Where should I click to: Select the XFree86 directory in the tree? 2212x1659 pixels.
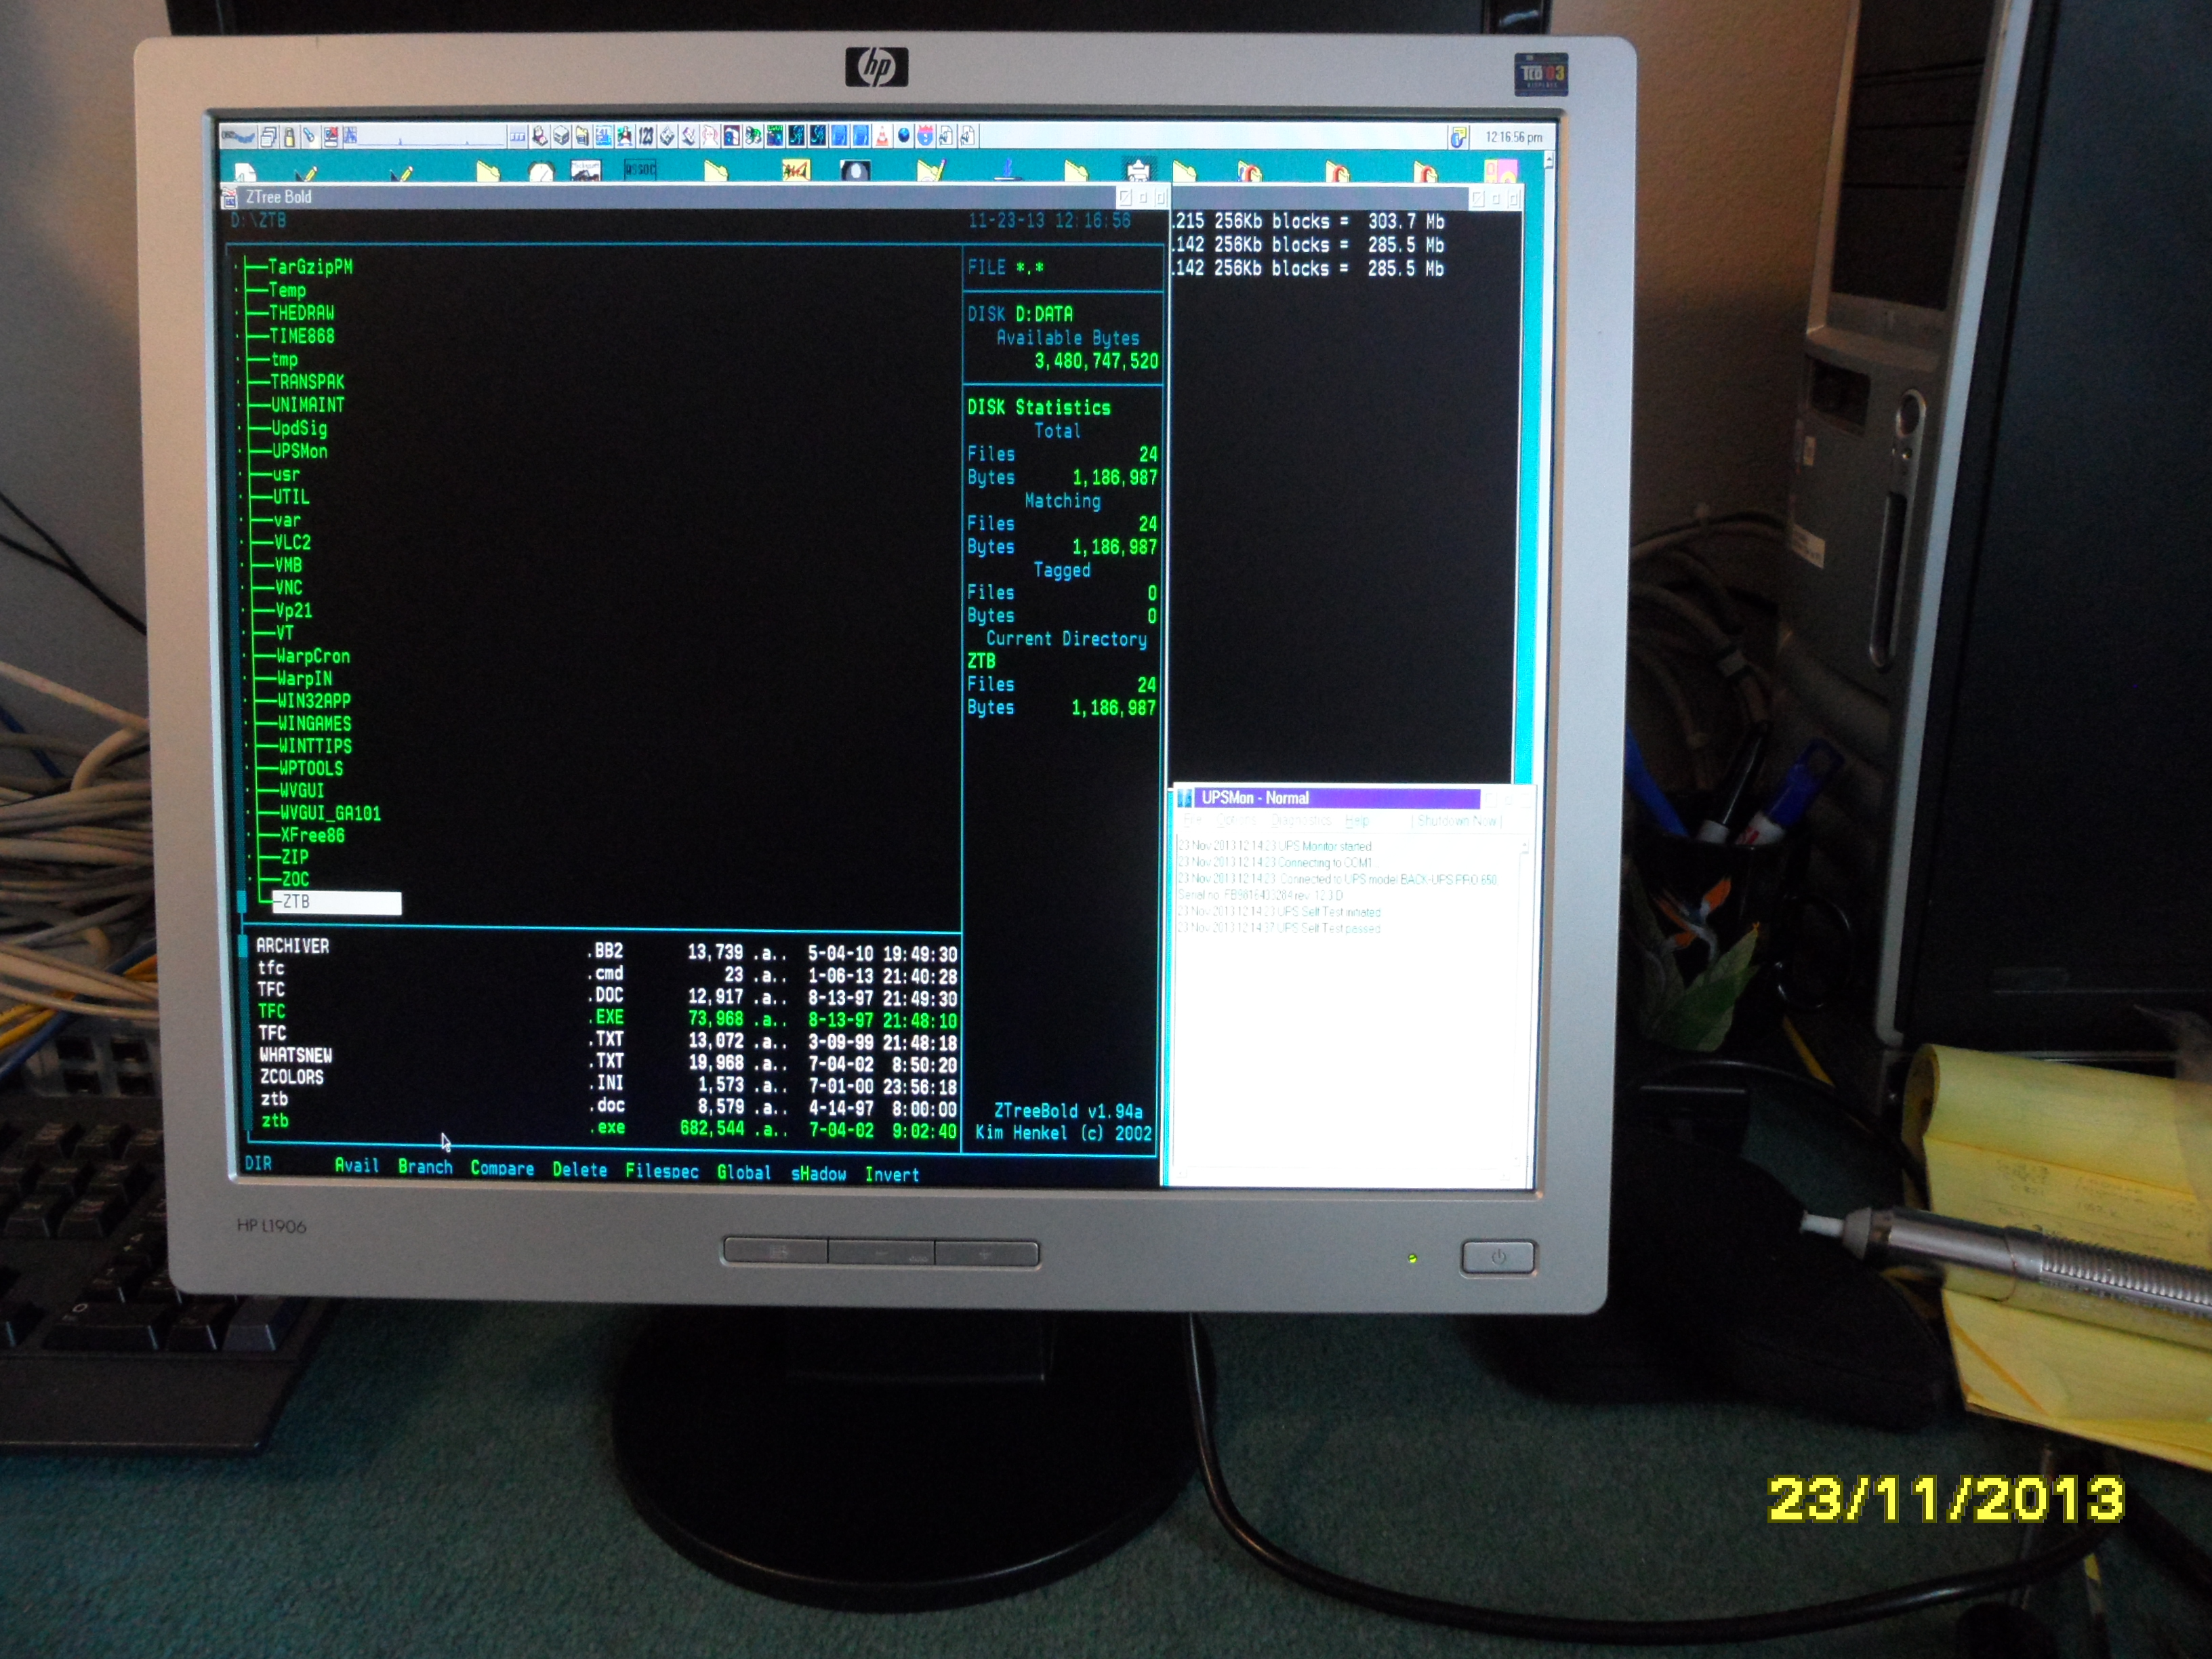coord(312,835)
